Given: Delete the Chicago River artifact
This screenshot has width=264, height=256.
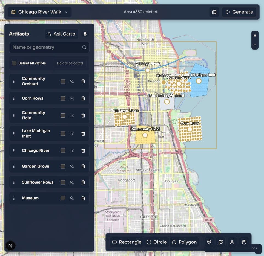Looking at the screenshot, I should point(83,150).
